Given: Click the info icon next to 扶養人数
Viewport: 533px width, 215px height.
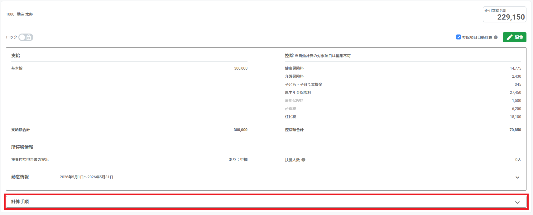Looking at the screenshot, I should pos(303,160).
